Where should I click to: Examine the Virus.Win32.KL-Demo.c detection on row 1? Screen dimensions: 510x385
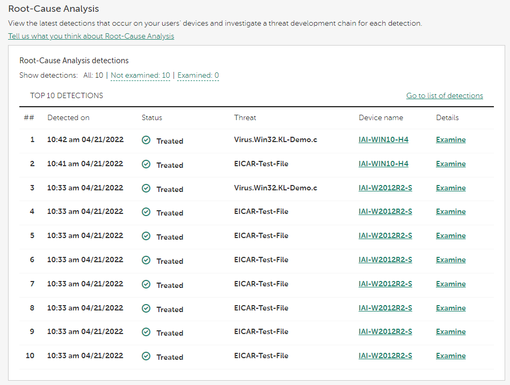(x=450, y=139)
